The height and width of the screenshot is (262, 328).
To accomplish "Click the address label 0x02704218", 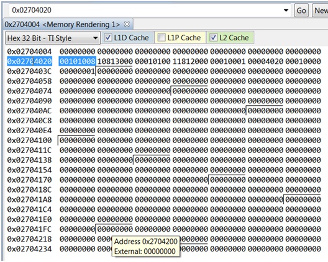I will point(29,239).
